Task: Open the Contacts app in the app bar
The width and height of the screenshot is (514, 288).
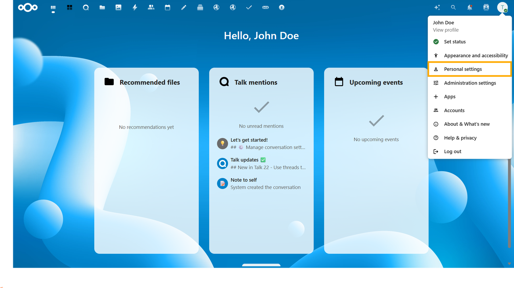Action: 151,7
